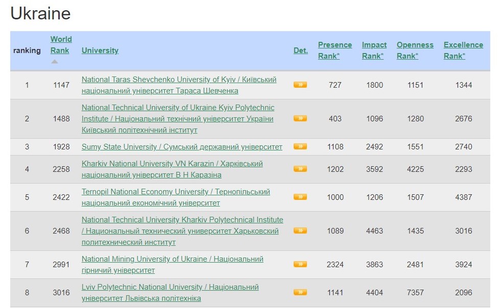Click the sort arrow under World Rank
The image size is (501, 308).
[x=55, y=61]
